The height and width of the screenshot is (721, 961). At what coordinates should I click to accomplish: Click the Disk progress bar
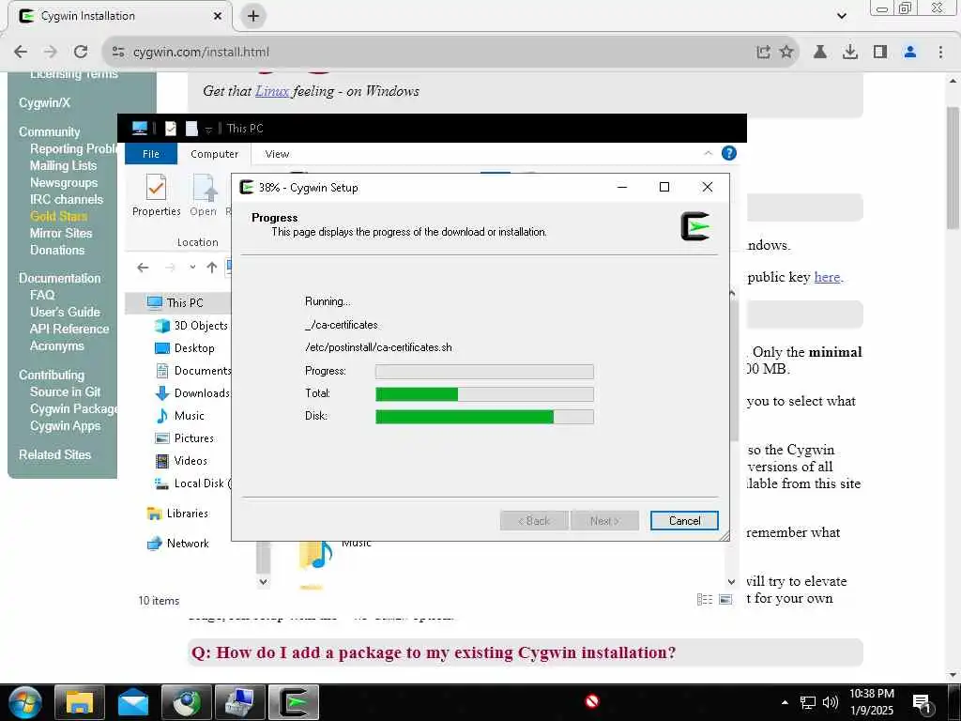tap(484, 416)
